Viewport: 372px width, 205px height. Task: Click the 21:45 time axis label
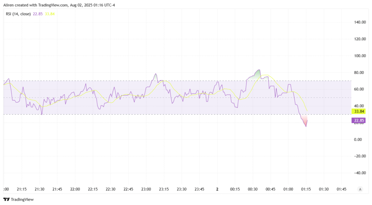click(57, 189)
